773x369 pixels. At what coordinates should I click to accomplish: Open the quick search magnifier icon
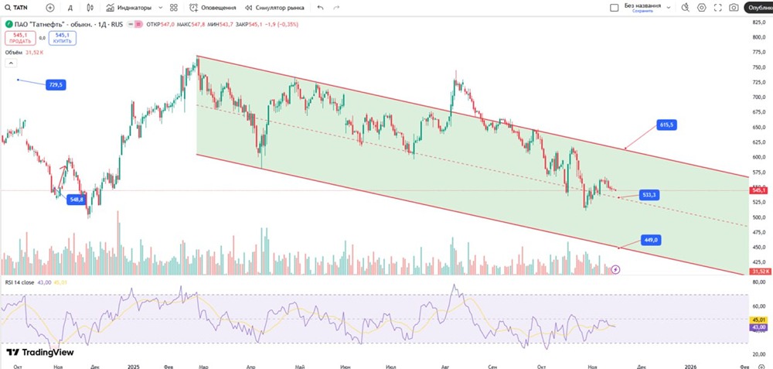[685, 8]
